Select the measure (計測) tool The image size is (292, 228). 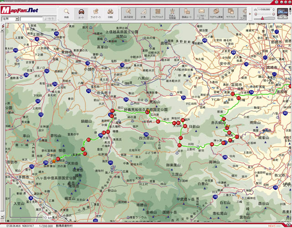point(143,12)
